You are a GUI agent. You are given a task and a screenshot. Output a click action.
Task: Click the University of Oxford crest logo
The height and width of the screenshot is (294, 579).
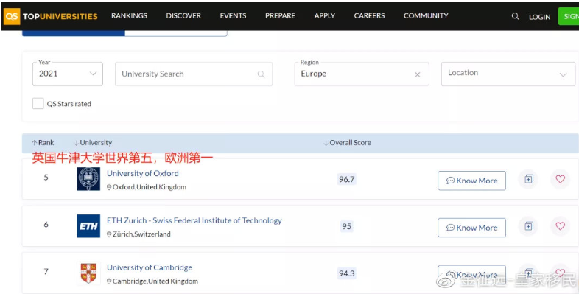click(88, 179)
